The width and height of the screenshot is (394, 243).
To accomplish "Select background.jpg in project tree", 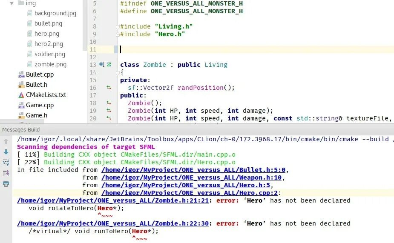I will pyautogui.click(x=55, y=13).
